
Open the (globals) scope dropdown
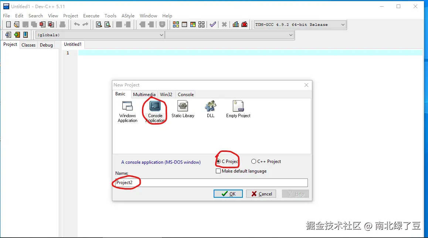(100, 35)
